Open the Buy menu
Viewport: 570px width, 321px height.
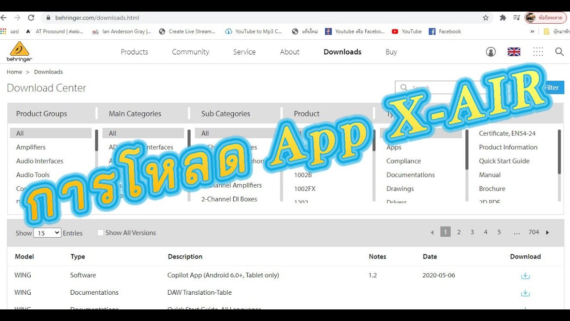[391, 52]
